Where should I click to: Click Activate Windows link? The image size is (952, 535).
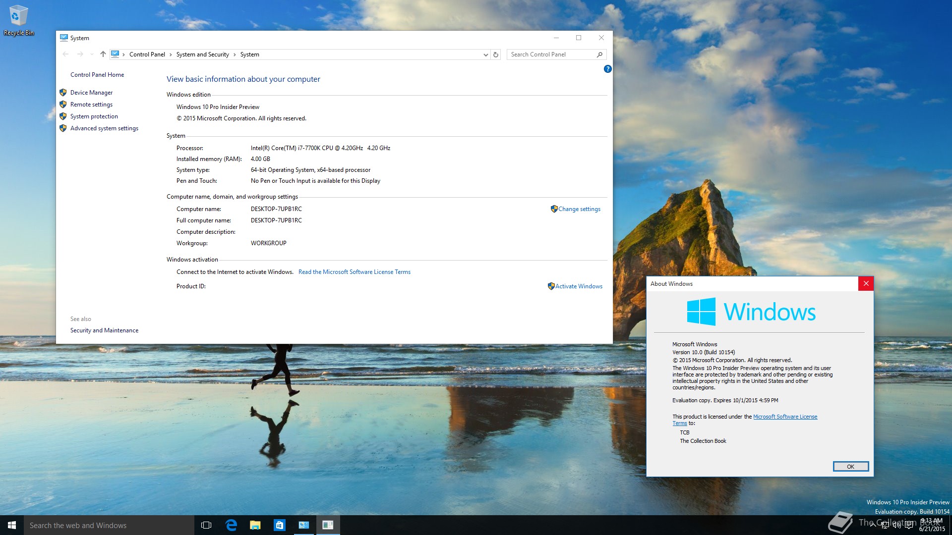pos(579,286)
